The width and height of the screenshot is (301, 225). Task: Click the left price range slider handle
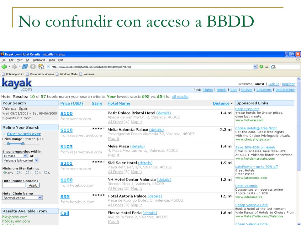[x=8, y=143]
